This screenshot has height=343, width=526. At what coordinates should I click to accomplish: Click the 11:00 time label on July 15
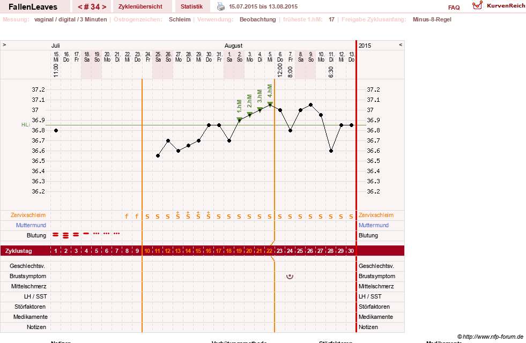[56, 71]
